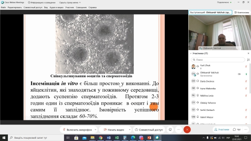Open File Explorer from the taskbar
The image size is (251, 141).
coord(93,137)
